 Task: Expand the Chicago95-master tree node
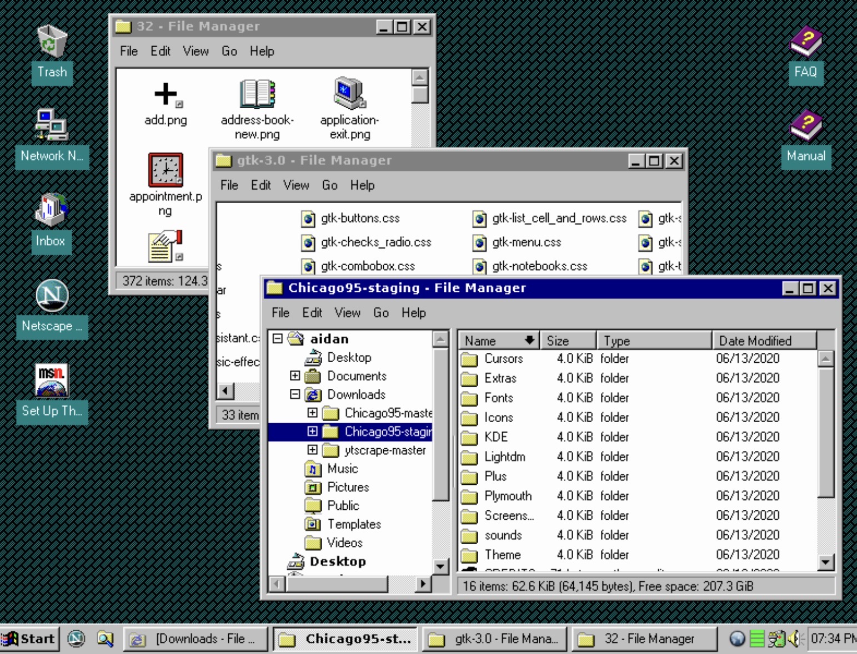tap(313, 413)
